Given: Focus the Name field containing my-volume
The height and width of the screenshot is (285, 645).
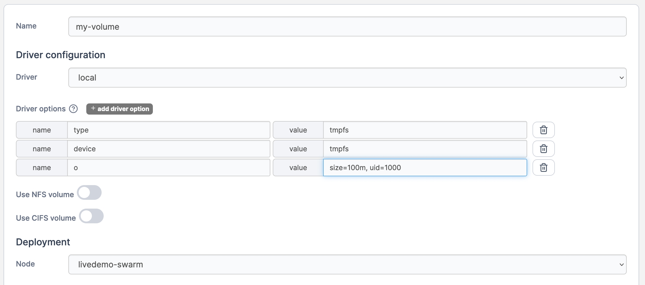Looking at the screenshot, I should [347, 26].
